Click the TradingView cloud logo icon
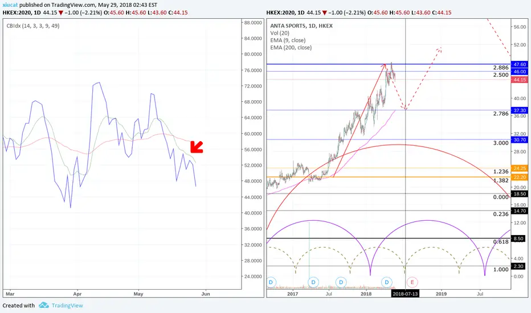Screen dimensions: 531x313 pyautogui.click(x=44, y=305)
